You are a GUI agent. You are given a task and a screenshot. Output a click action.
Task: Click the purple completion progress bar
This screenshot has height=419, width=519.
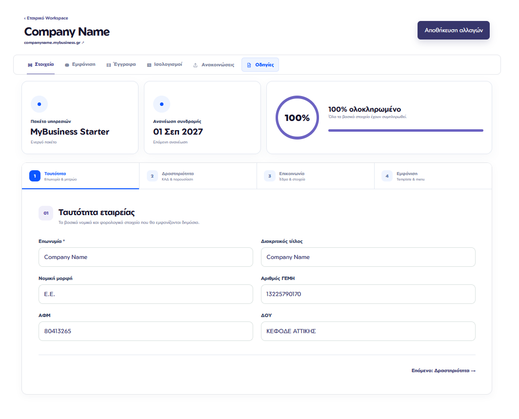pos(406,130)
